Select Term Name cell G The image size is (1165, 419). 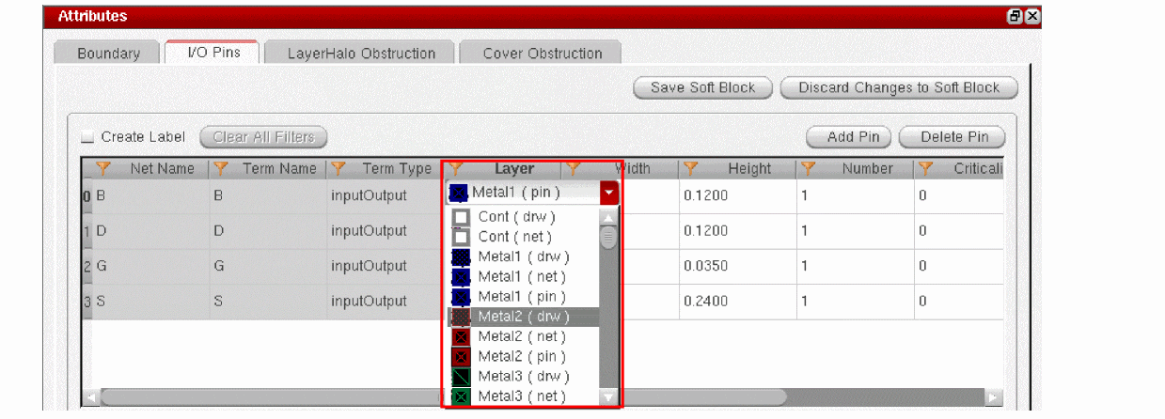(268, 267)
